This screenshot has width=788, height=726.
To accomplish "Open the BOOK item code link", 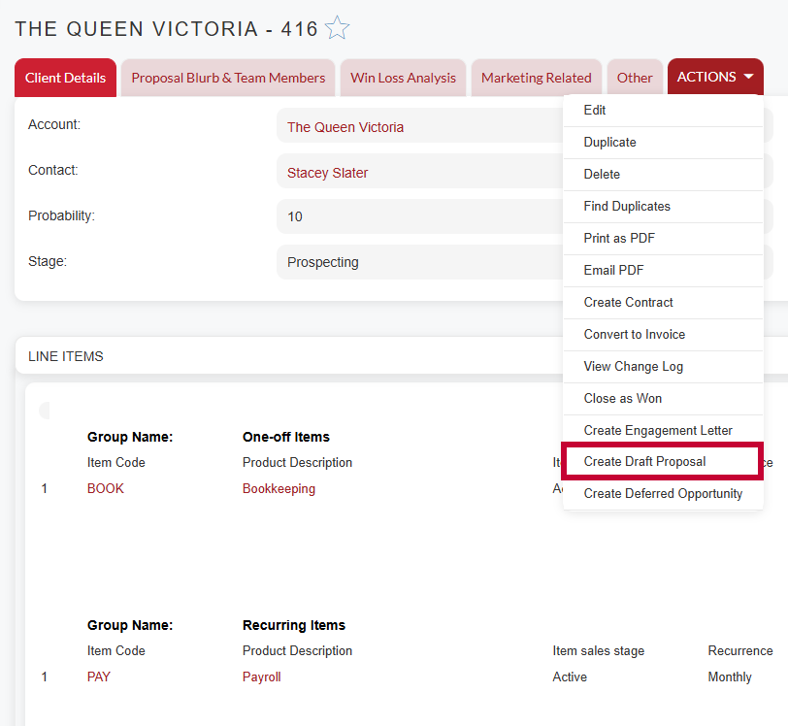I will [x=106, y=489].
